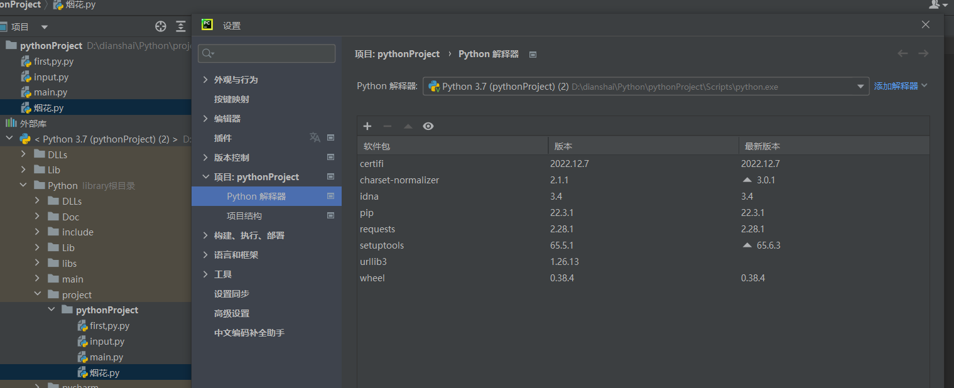Select the wheel package row
This screenshot has width=954, height=388.
point(643,278)
